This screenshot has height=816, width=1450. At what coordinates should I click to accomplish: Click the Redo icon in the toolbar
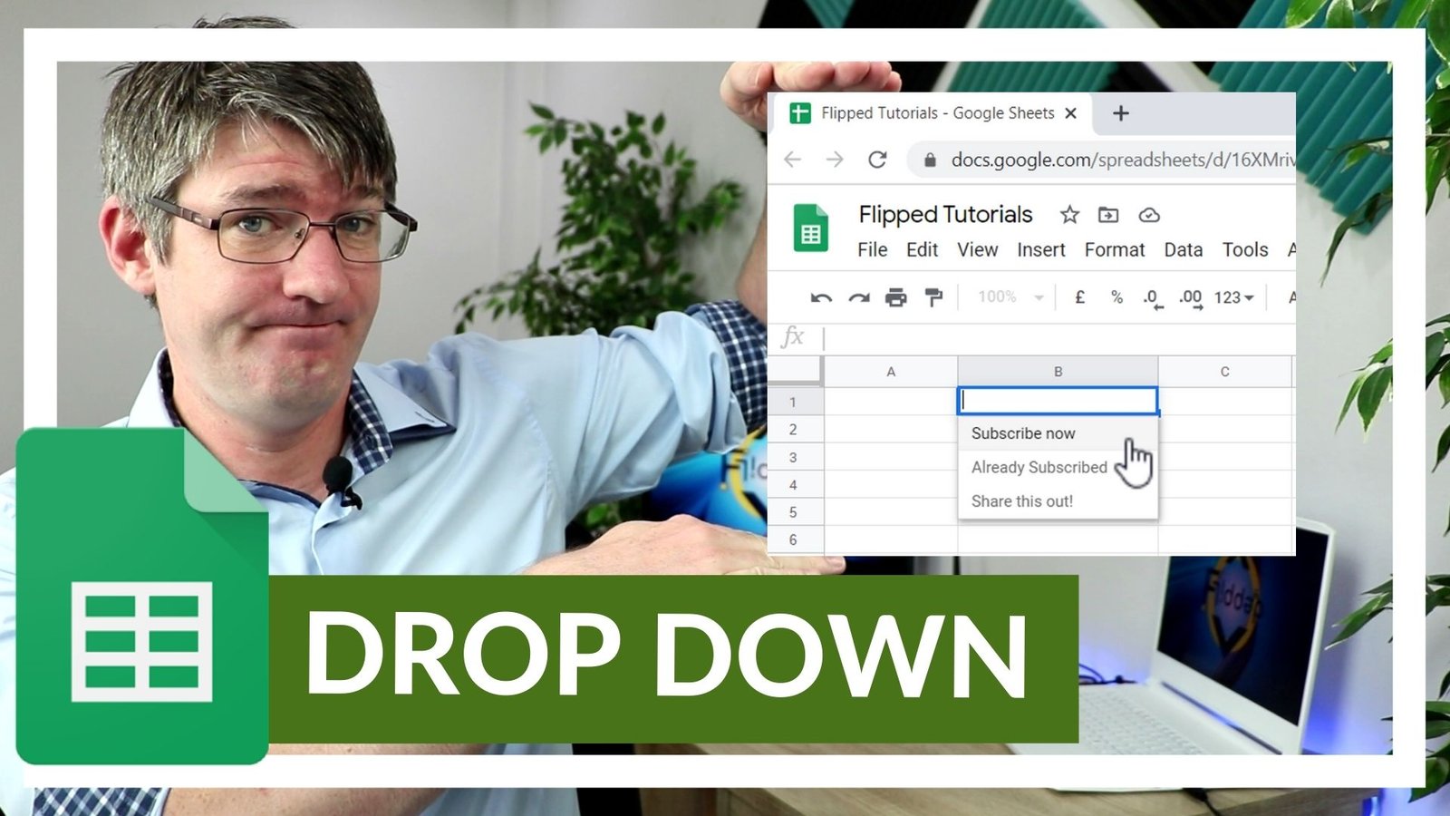[859, 296]
